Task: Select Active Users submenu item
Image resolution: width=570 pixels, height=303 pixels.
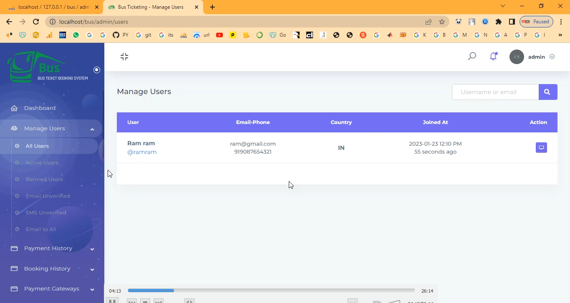Action: pos(42,163)
